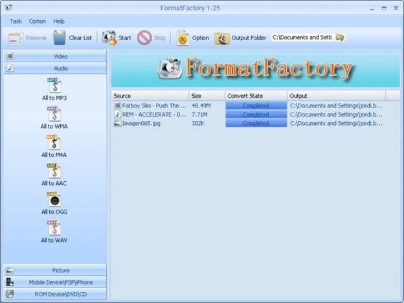The width and height of the screenshot is (404, 303).
Task: Click the film icon on Video section
Action: (x=10, y=56)
